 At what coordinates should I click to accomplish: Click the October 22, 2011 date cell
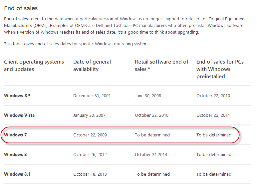213,115
